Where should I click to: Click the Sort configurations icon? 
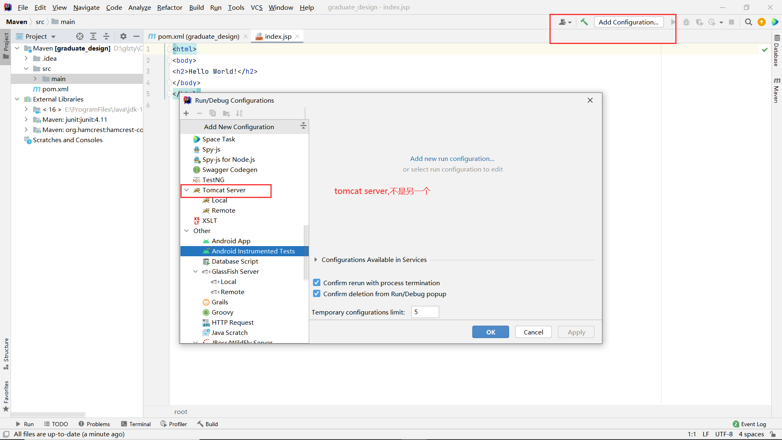click(239, 113)
